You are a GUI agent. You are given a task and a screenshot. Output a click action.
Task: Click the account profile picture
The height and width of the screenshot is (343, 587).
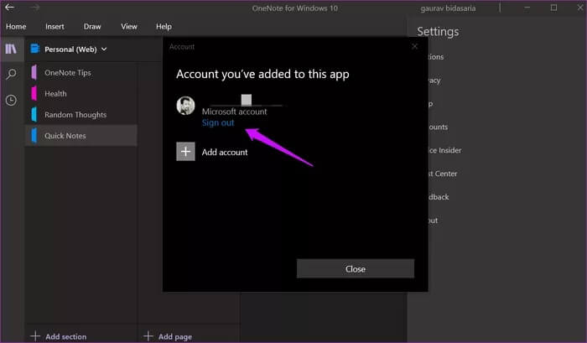tap(185, 106)
